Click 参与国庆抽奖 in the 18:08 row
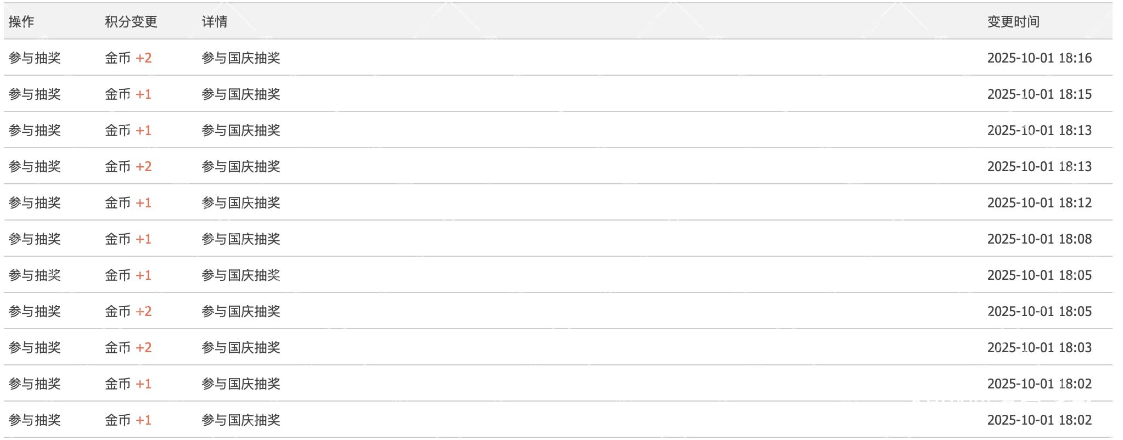1123x440 pixels. [x=241, y=239]
